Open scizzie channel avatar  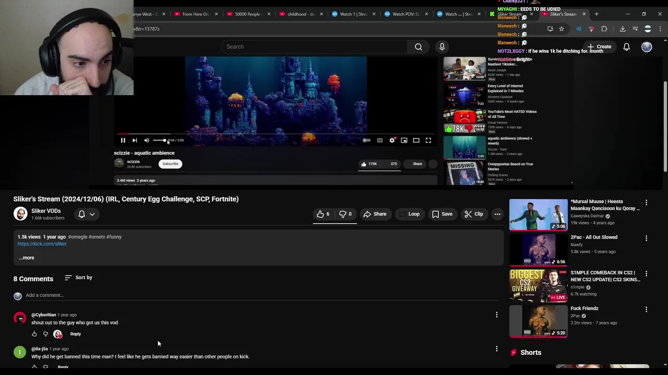[120, 164]
